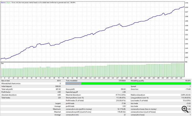Click the 'Bars in test' label

[x=6, y=81]
